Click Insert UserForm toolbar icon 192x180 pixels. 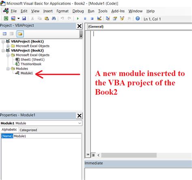pos(13,18)
